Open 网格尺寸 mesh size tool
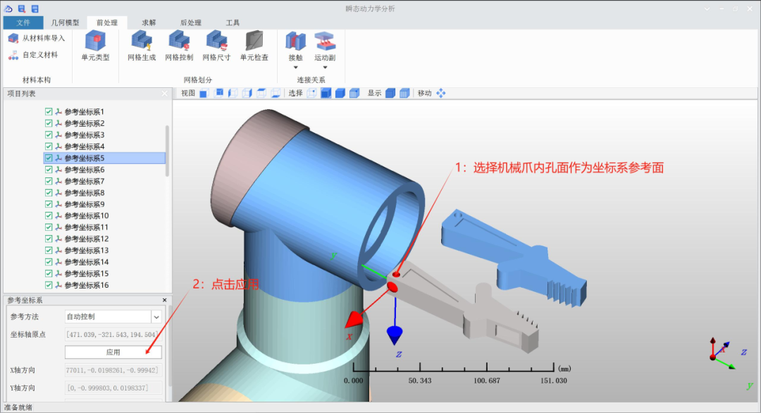 [x=216, y=46]
